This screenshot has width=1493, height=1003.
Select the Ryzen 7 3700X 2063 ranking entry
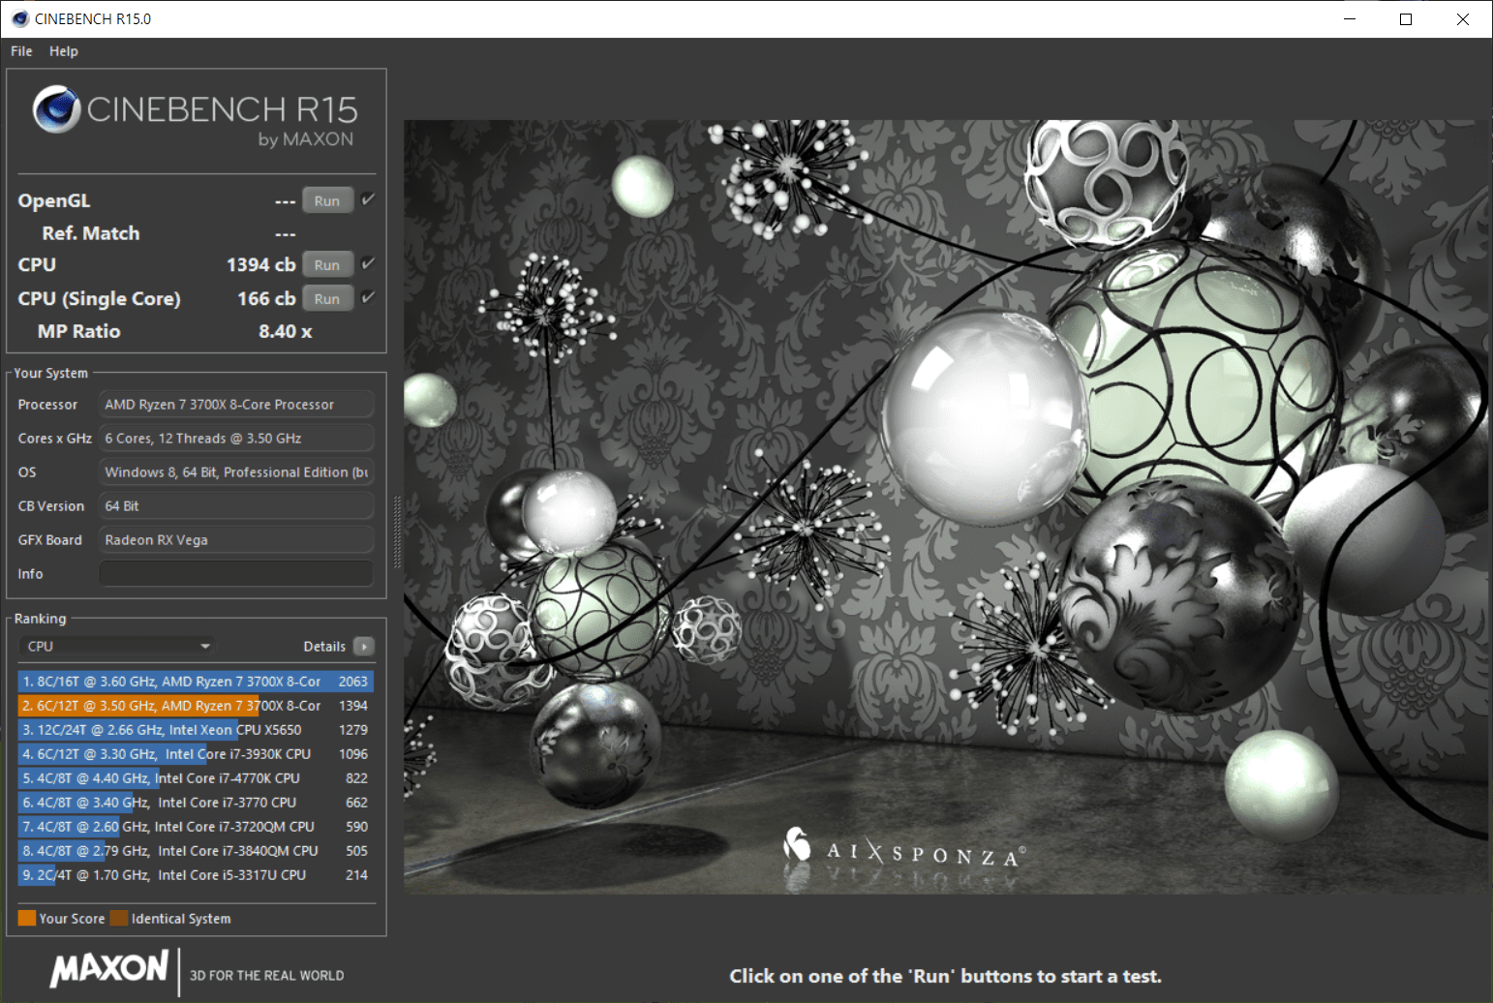click(x=196, y=682)
